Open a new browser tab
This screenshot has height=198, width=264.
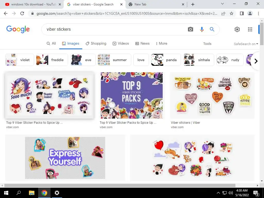click(193, 4)
